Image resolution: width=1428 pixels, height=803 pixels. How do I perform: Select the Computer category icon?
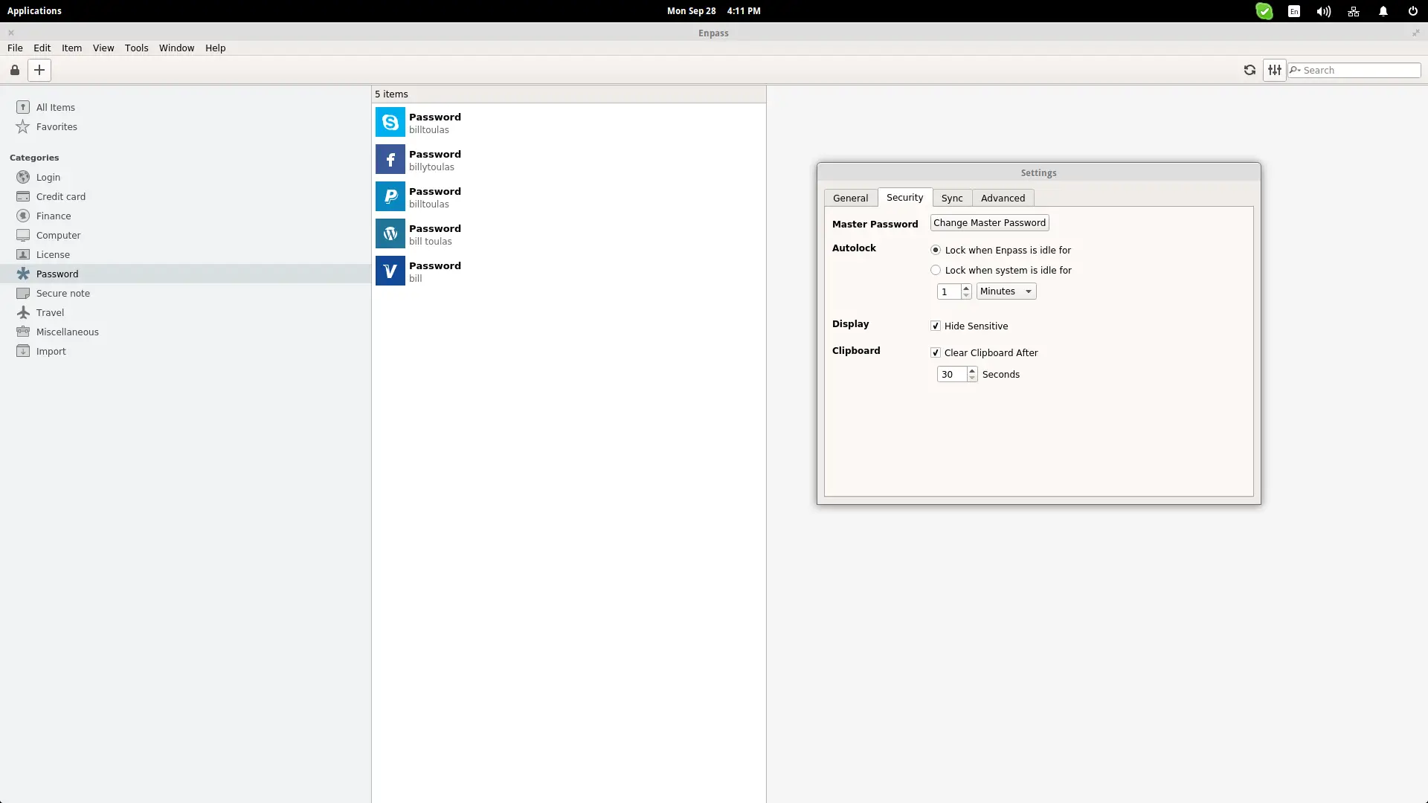(23, 235)
